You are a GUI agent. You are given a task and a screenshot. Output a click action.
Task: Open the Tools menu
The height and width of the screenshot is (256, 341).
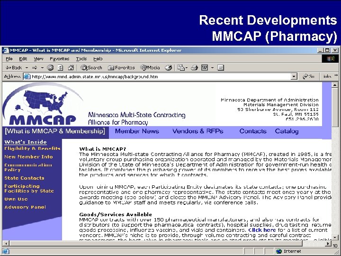(x=81, y=59)
